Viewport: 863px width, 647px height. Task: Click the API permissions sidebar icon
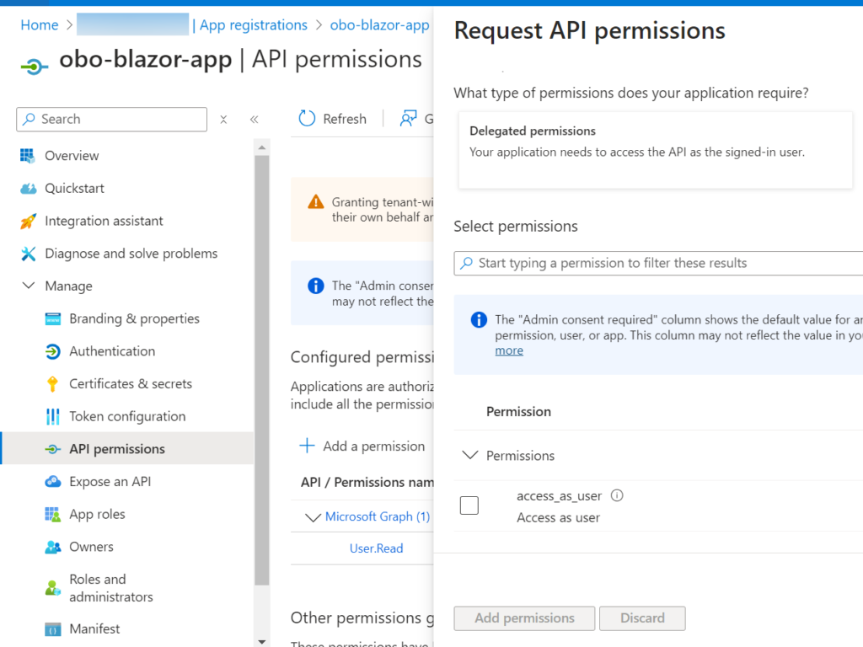pos(53,450)
